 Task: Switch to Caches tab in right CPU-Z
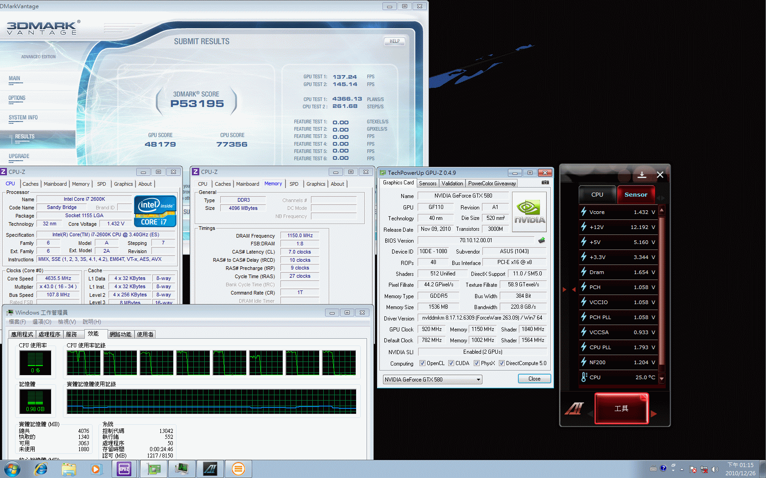tap(223, 184)
